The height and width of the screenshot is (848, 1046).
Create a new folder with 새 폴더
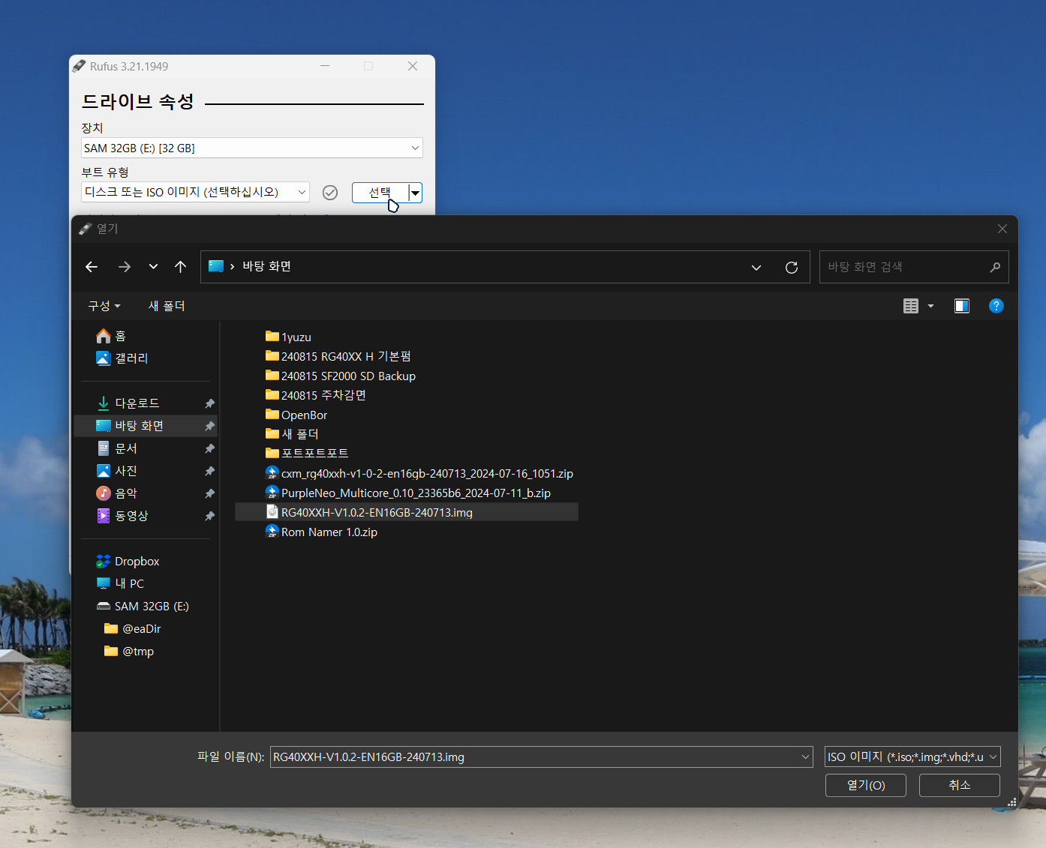click(x=167, y=306)
